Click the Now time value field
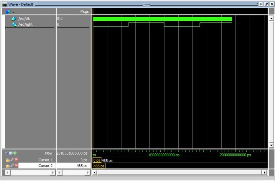 pos(72,153)
